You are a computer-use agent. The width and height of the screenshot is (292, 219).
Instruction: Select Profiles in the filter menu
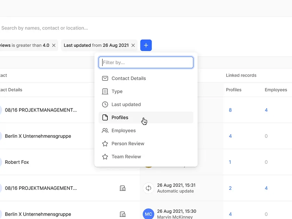(120, 117)
